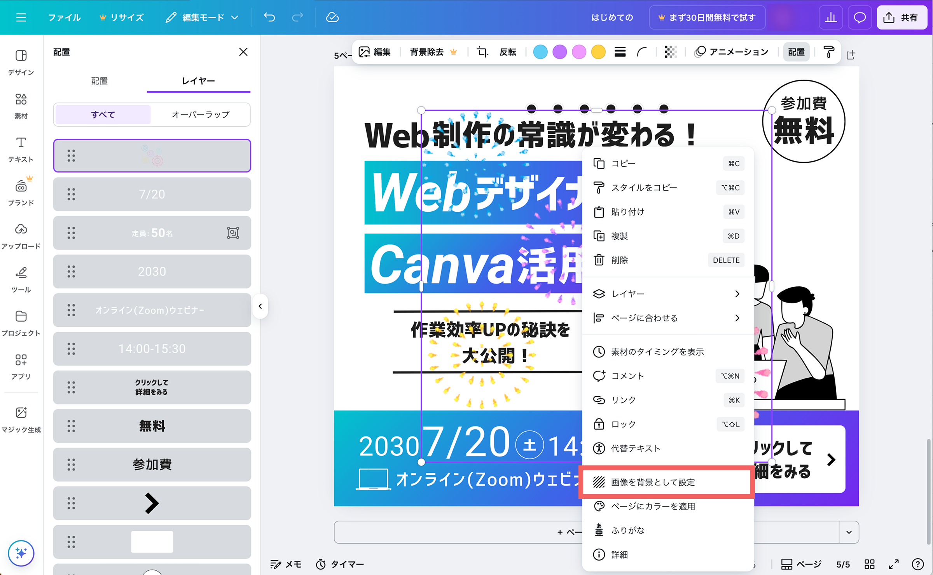Click the add page icon above canvas
The image size is (933, 575).
point(851,55)
